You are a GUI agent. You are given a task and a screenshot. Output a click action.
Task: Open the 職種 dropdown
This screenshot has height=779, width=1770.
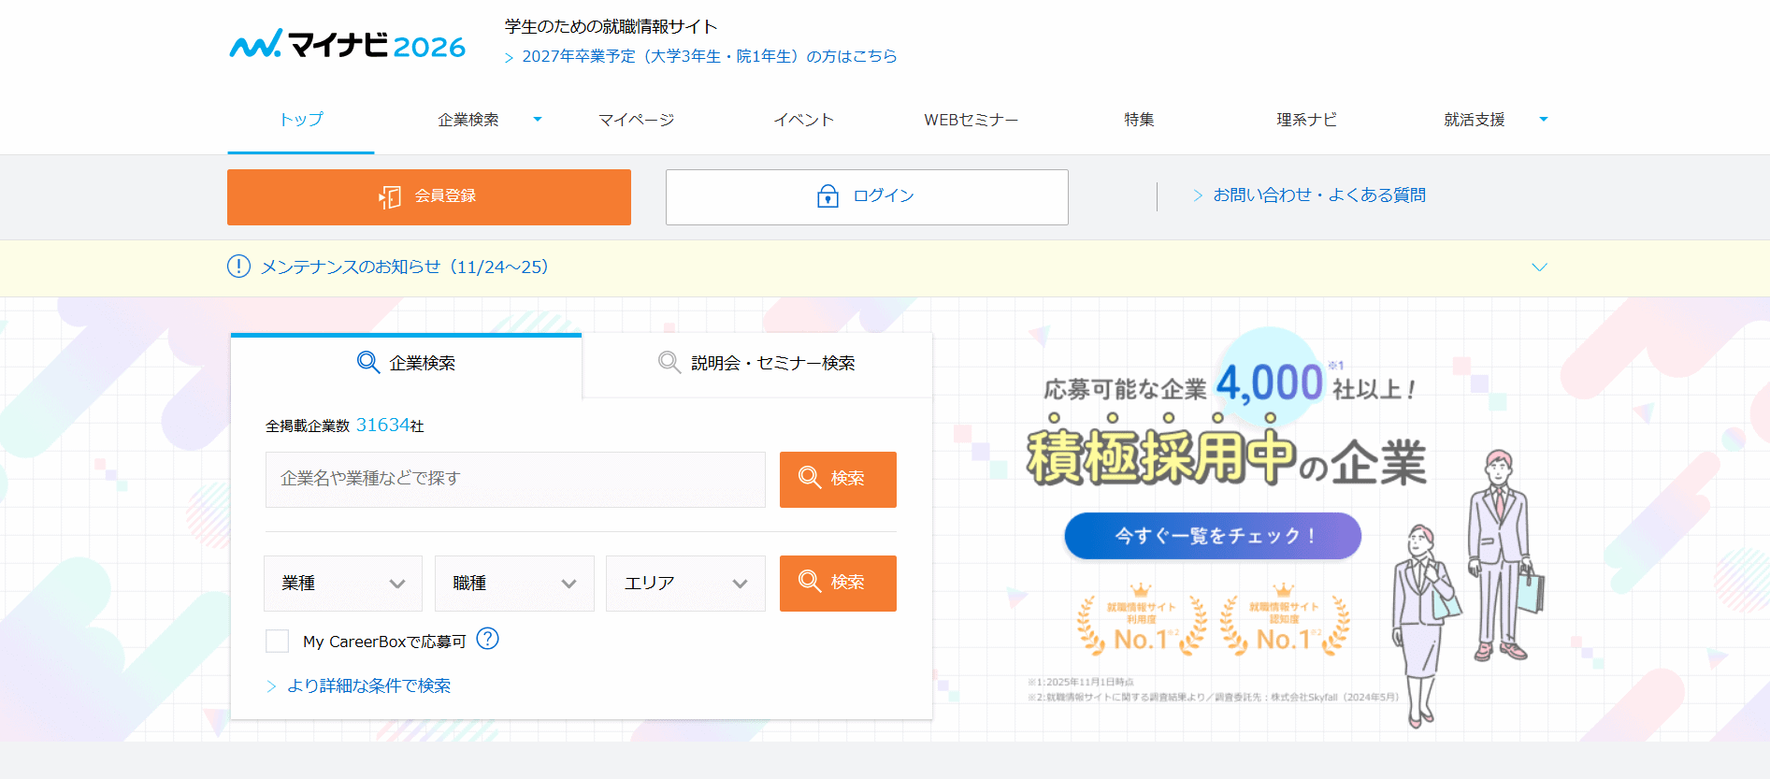(514, 584)
